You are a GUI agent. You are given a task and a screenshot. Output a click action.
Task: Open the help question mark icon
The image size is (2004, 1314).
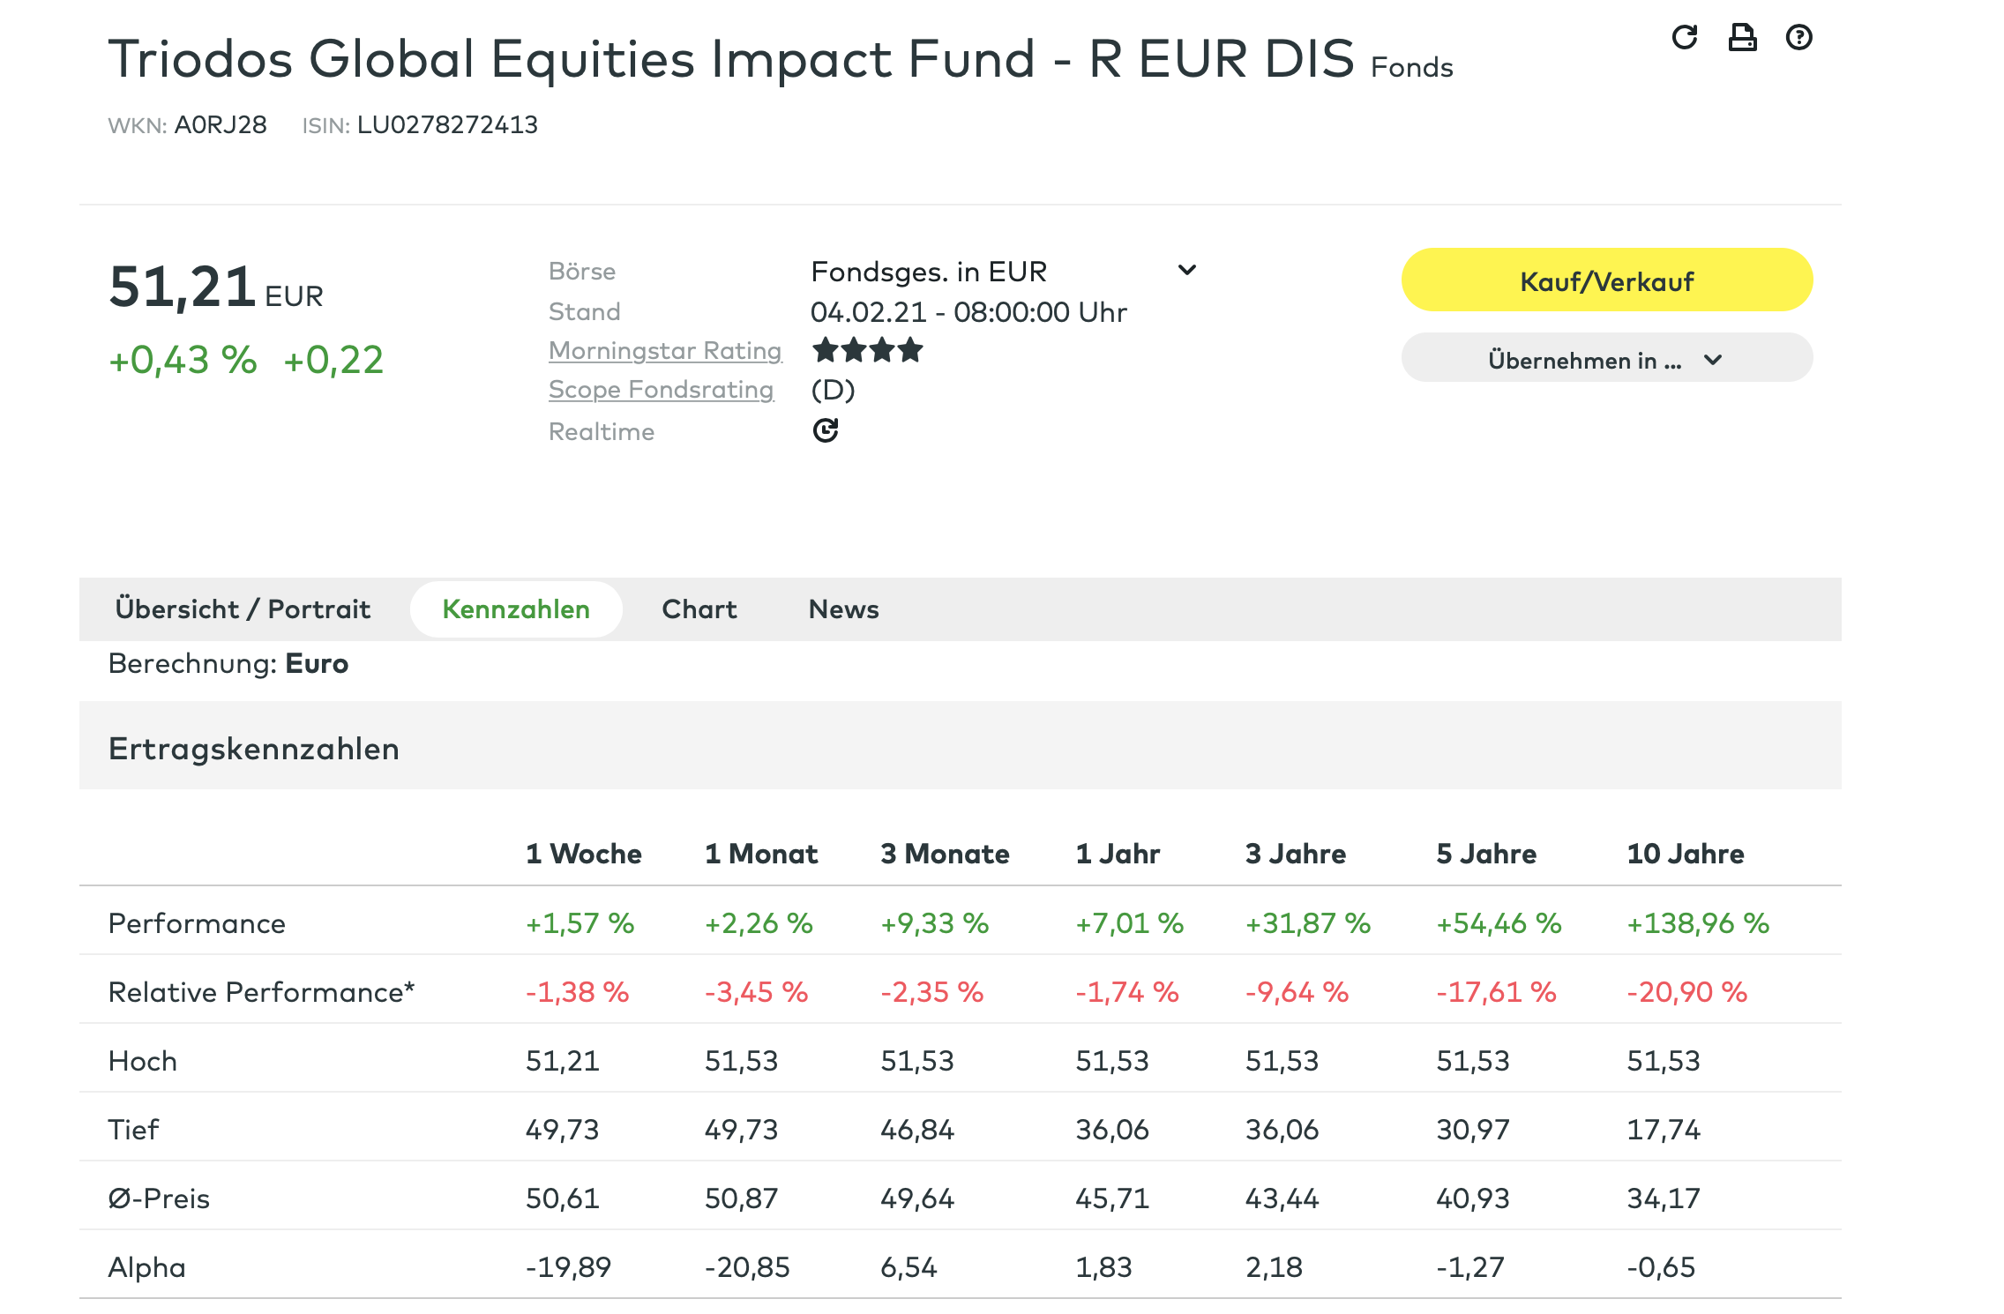(1798, 37)
